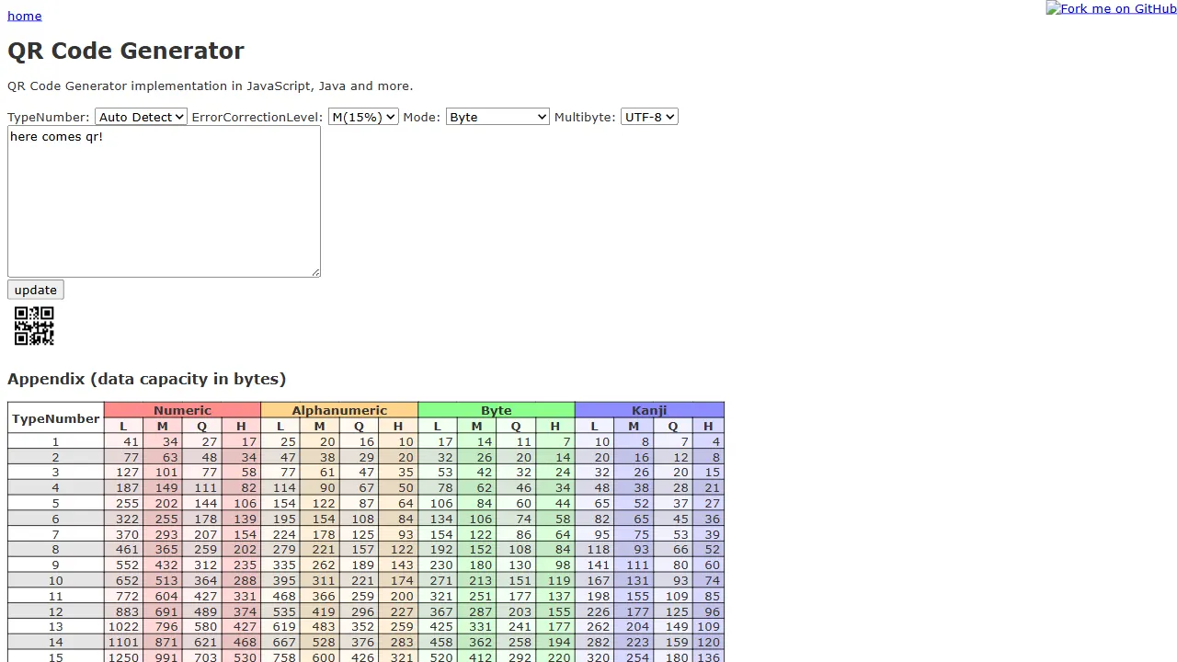Screen dimensions: 1177x662
Task: Click the TypeNumber table header cell
Action: (x=56, y=418)
